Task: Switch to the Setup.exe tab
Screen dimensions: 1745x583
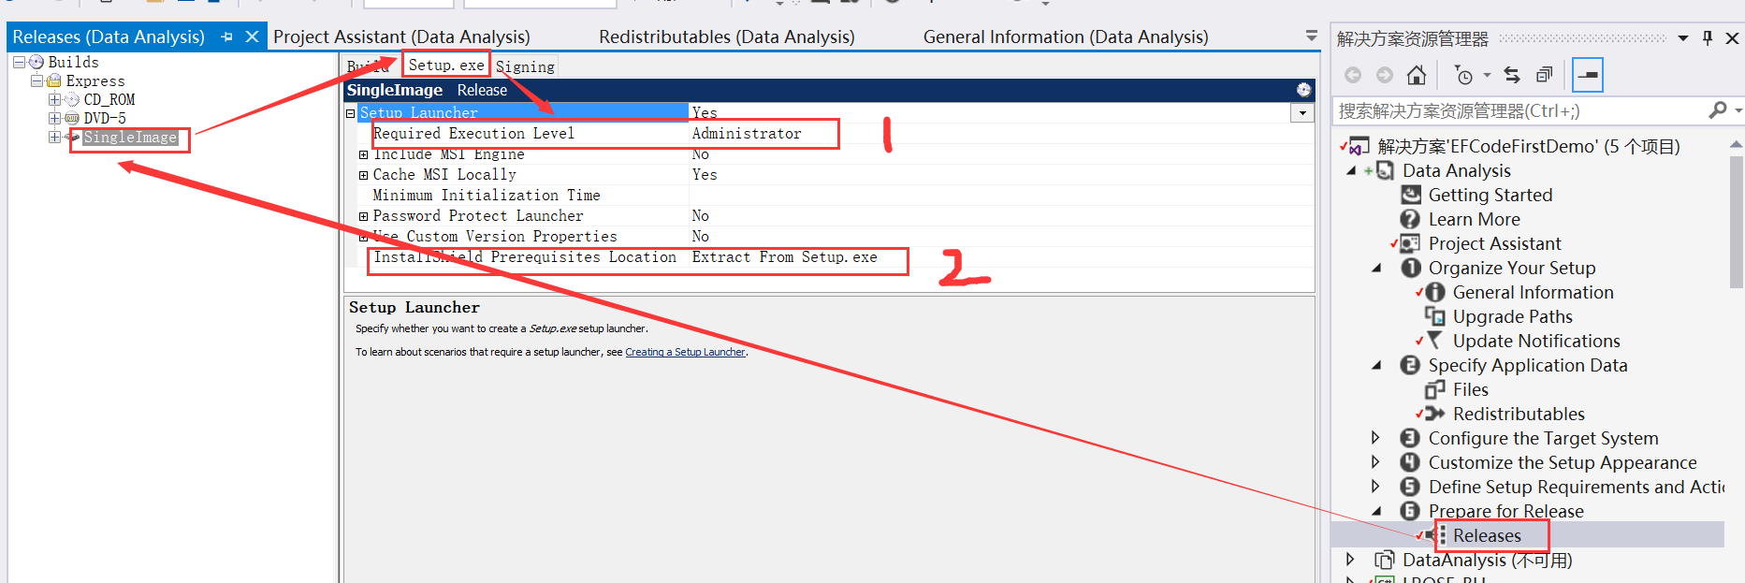Action: pyautogui.click(x=446, y=66)
